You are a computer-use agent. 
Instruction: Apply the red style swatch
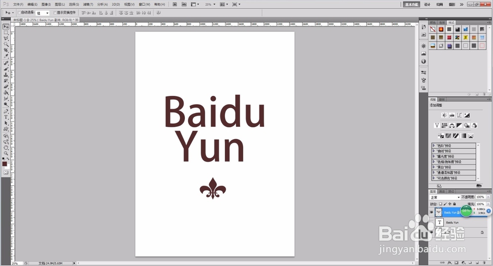(x=449, y=37)
